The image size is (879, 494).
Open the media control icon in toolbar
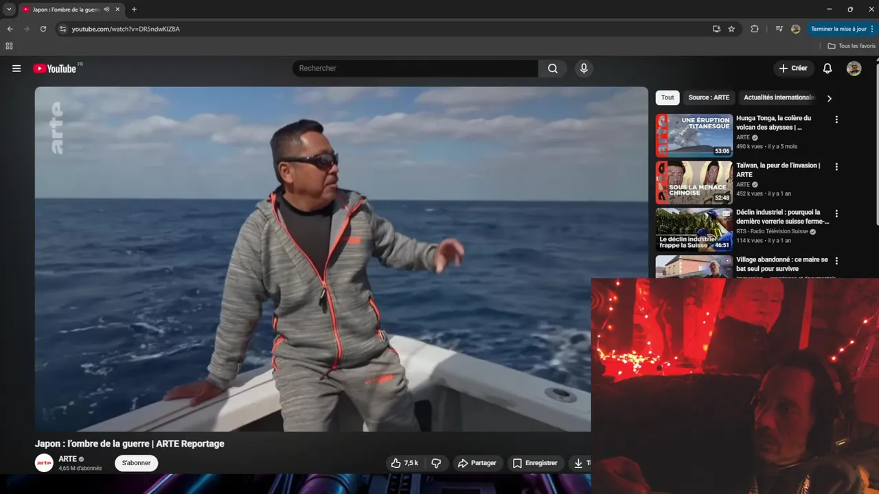(x=779, y=29)
